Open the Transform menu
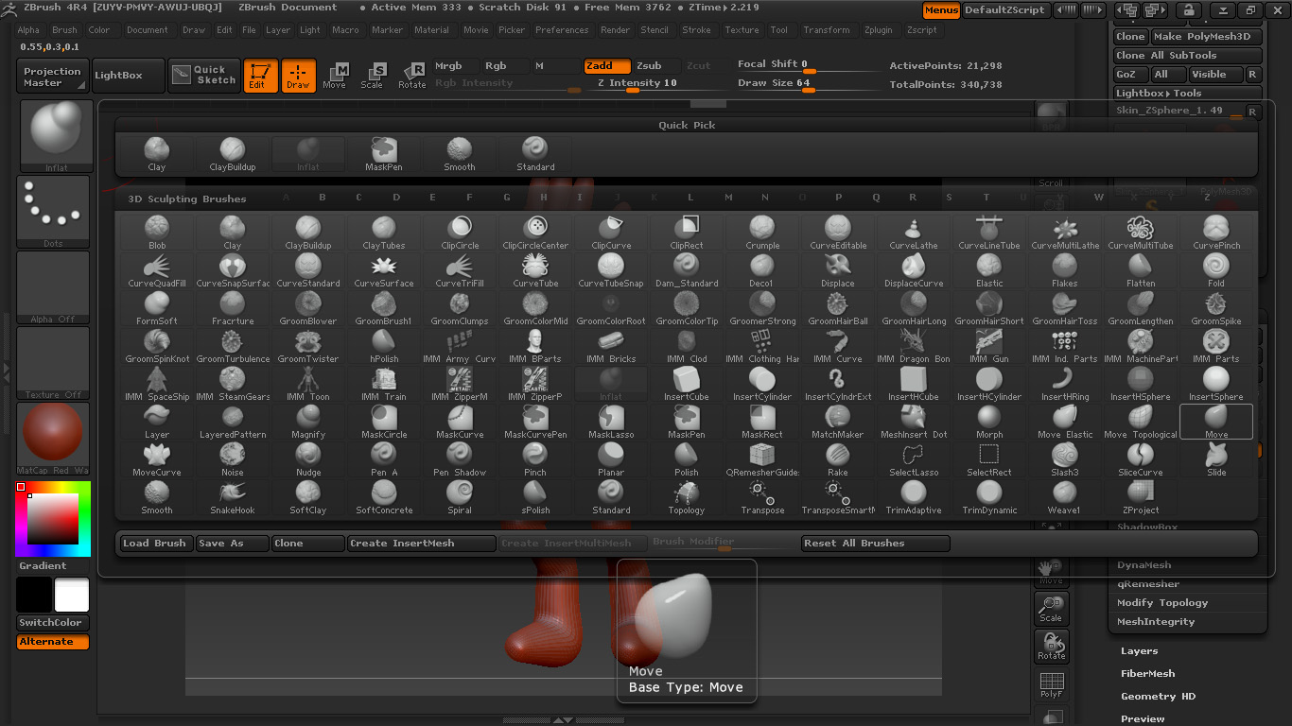 826,30
